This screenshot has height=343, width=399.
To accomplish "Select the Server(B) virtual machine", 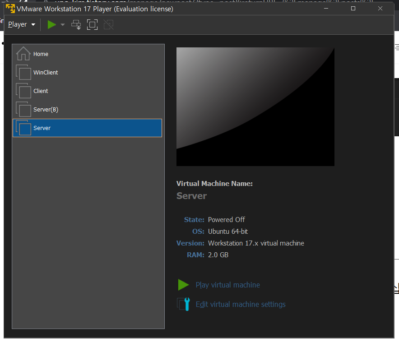I will coord(87,109).
